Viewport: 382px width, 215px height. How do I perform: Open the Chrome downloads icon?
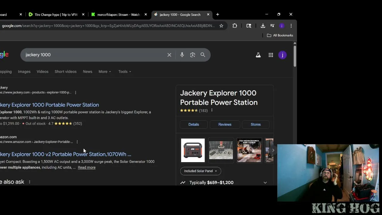tap(263, 26)
